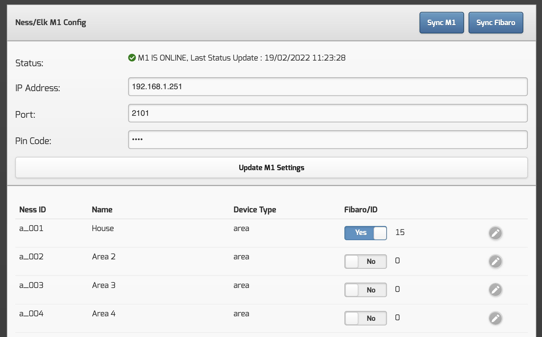Enable the Fibaro switch for Area 4

point(365,318)
